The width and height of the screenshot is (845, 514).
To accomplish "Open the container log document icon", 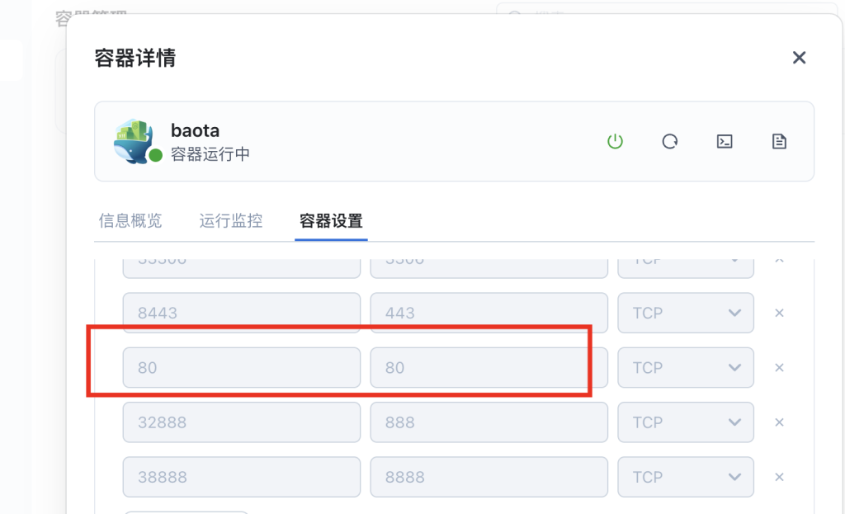I will tap(779, 142).
